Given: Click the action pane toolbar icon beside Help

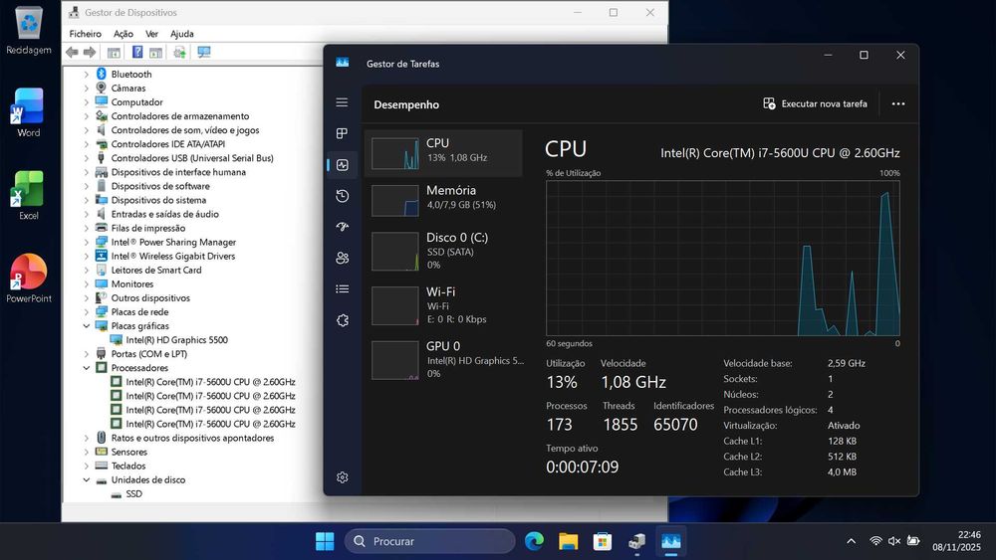Looking at the screenshot, I should pos(155,53).
